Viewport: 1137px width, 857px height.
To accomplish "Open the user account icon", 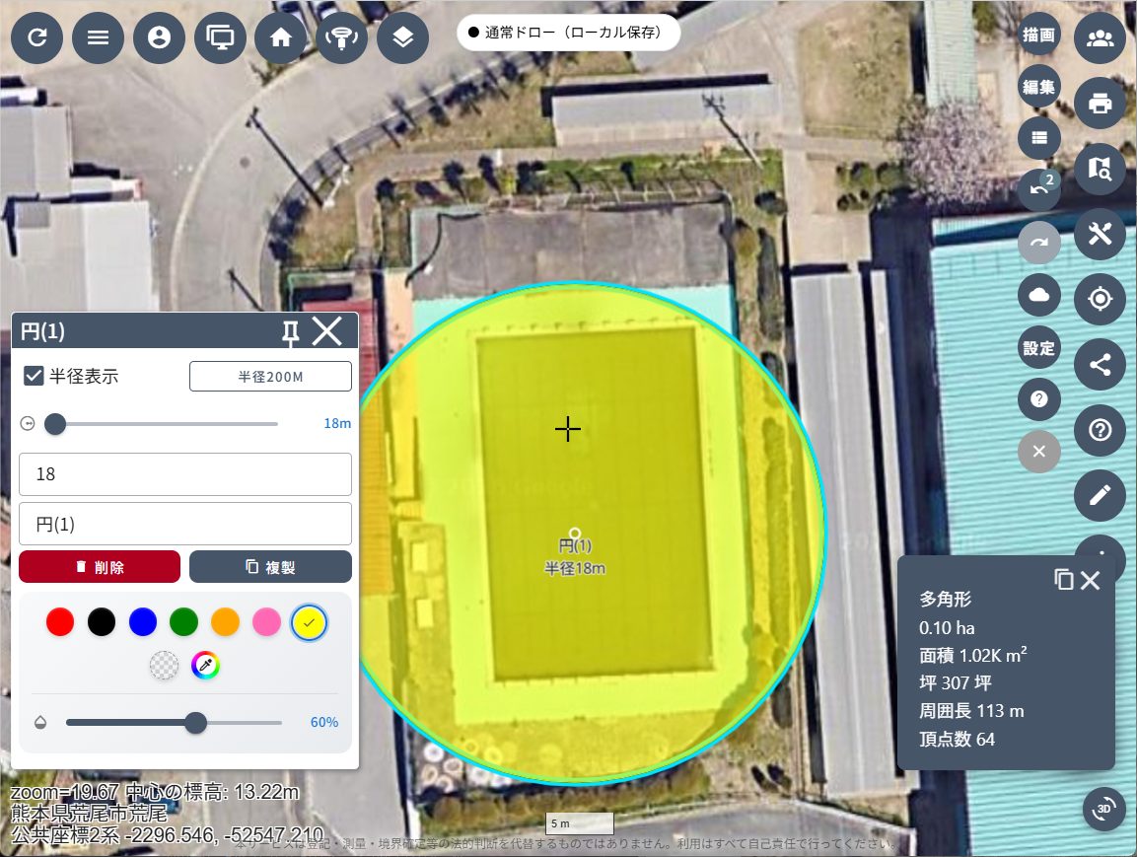I will coord(159,38).
